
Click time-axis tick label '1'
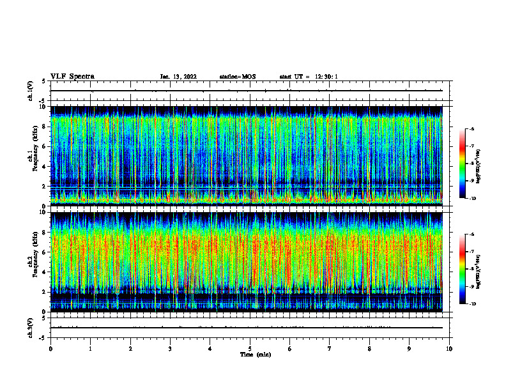91,349
